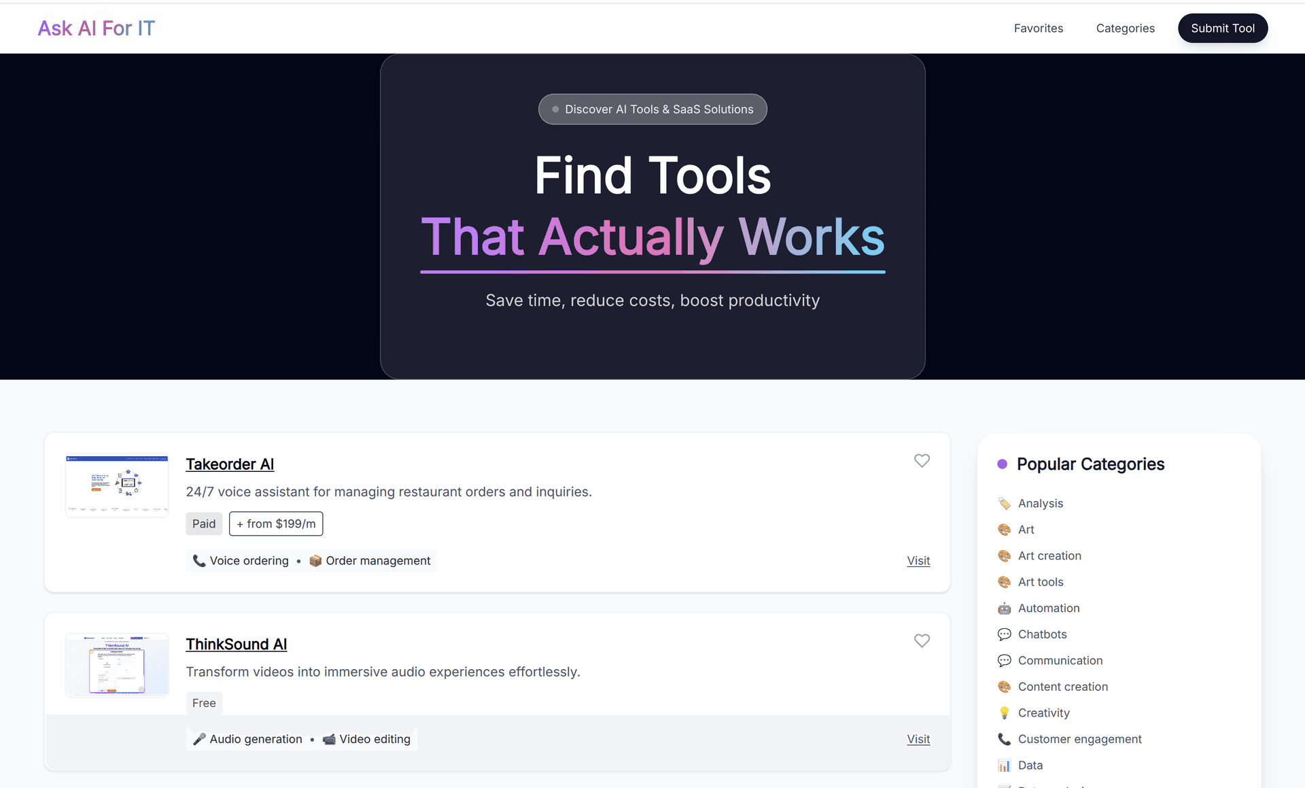
Task: Click the clapperboard icon beside Video editing
Action: 329,739
